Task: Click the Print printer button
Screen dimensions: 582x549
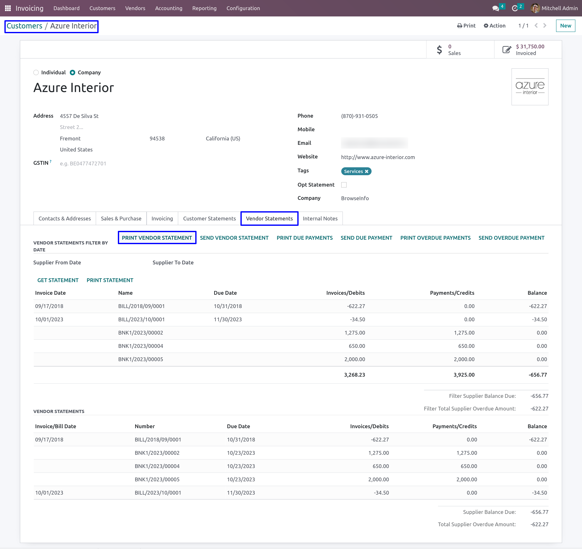Action: tap(466, 26)
